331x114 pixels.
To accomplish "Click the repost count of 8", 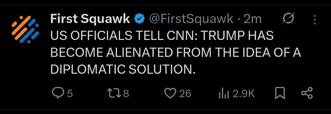I will (126, 93).
